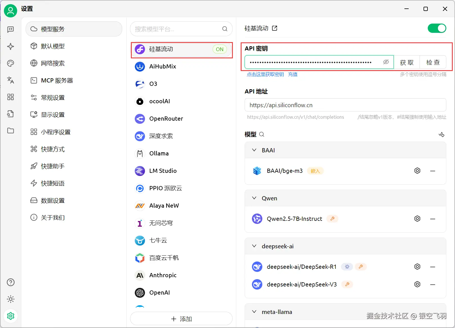Collapse the deepseek-ai model group
The height and width of the screenshot is (328, 455).
pos(254,246)
